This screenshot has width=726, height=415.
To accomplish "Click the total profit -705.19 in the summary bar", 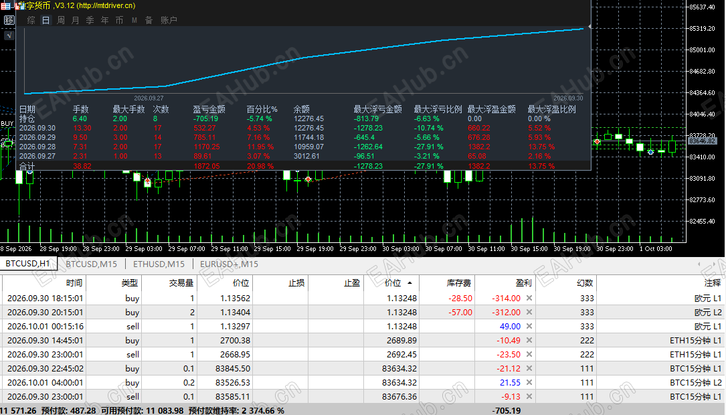I will tap(505, 410).
